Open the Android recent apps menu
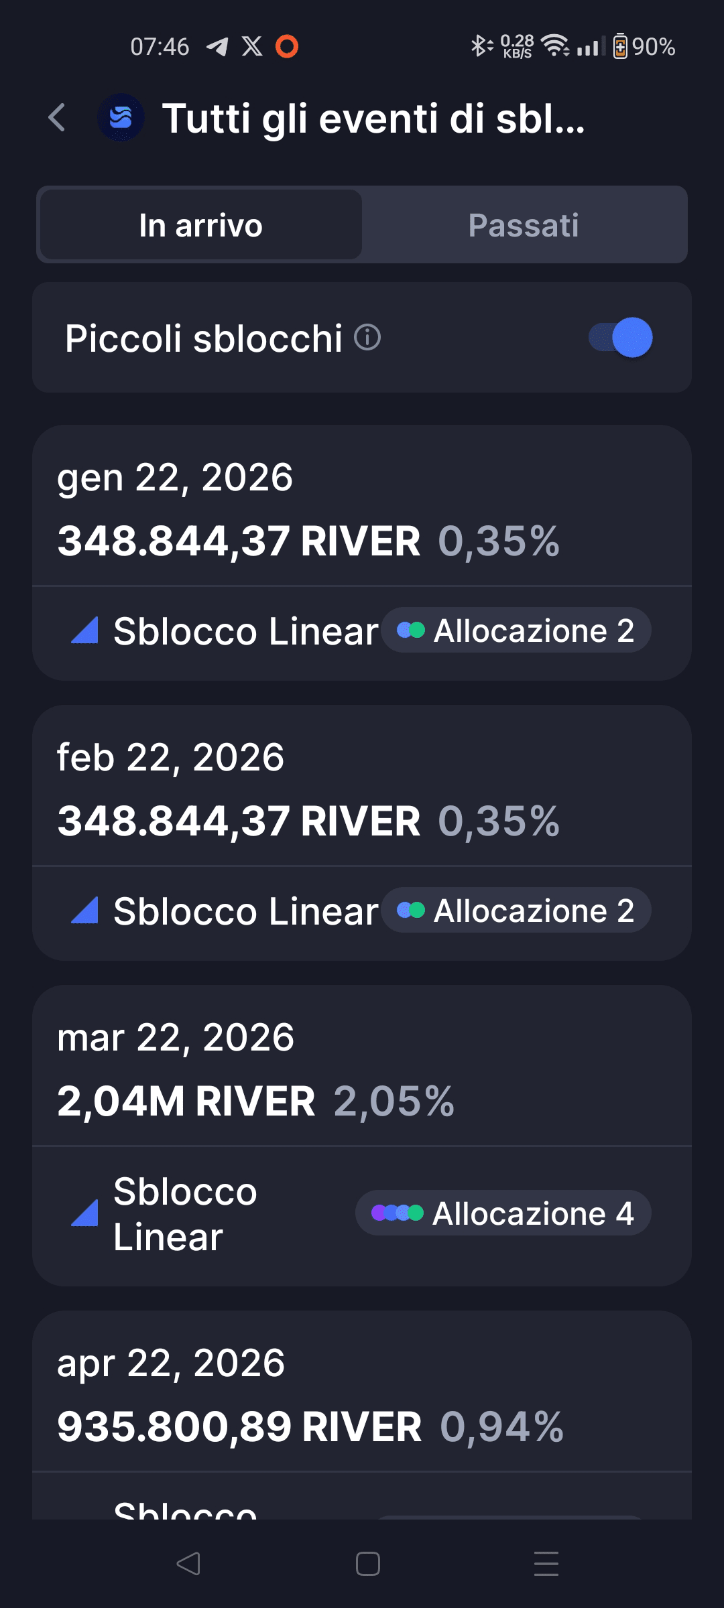 coord(546,1564)
